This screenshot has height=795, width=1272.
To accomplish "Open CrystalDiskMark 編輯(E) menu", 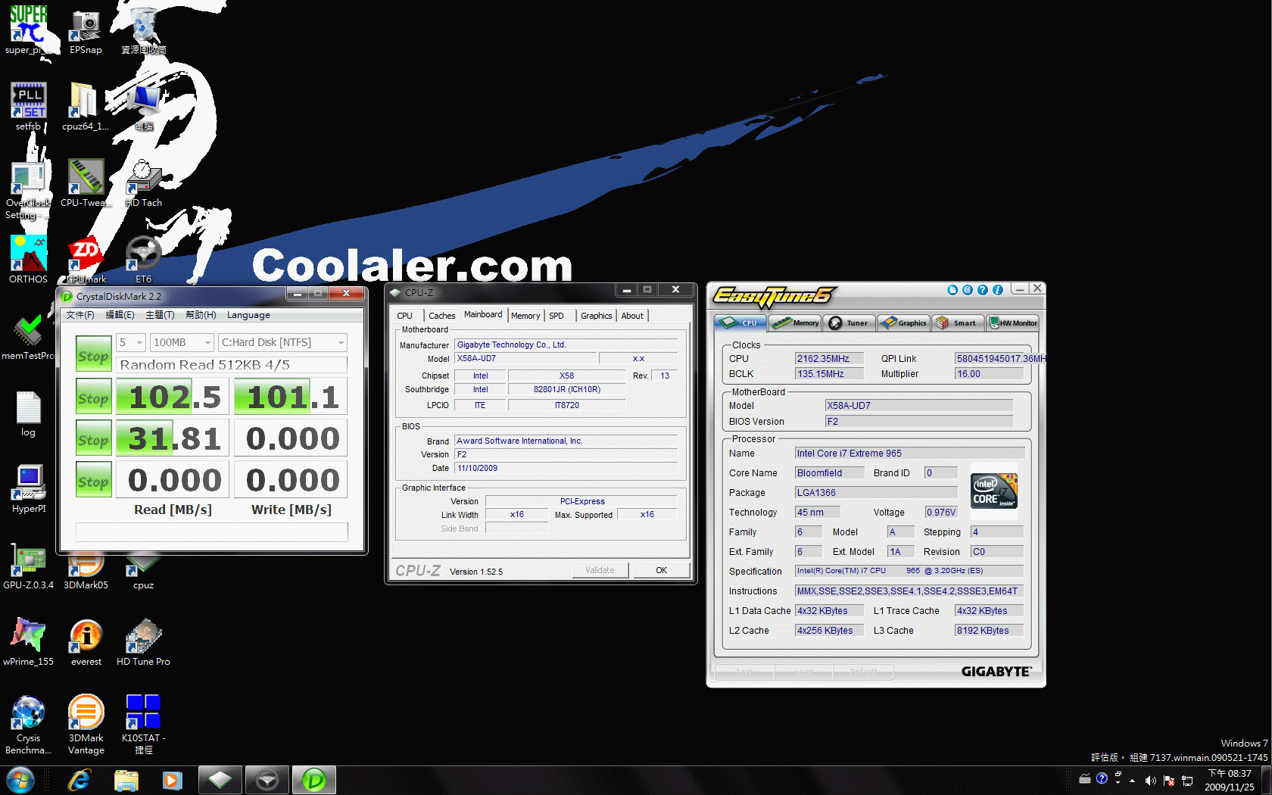I will [x=120, y=315].
